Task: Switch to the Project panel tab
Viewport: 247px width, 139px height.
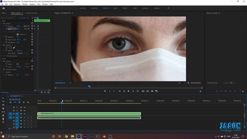Action: tap(32, 13)
